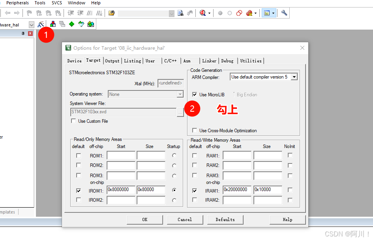Open Find in Files folder icon

click(x=112, y=13)
